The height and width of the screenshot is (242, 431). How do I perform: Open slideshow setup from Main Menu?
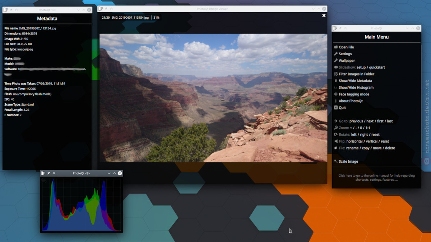pos(361,67)
